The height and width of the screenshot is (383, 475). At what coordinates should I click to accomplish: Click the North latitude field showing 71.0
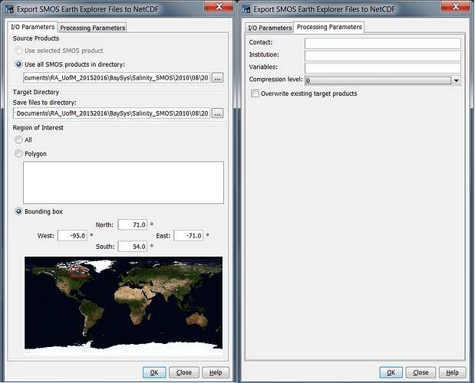click(133, 224)
